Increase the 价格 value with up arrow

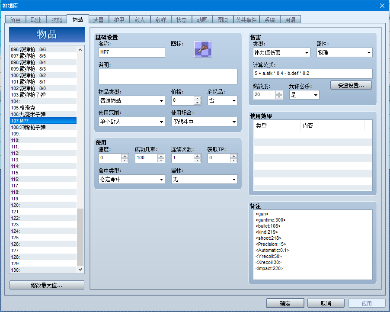[x=197, y=98]
